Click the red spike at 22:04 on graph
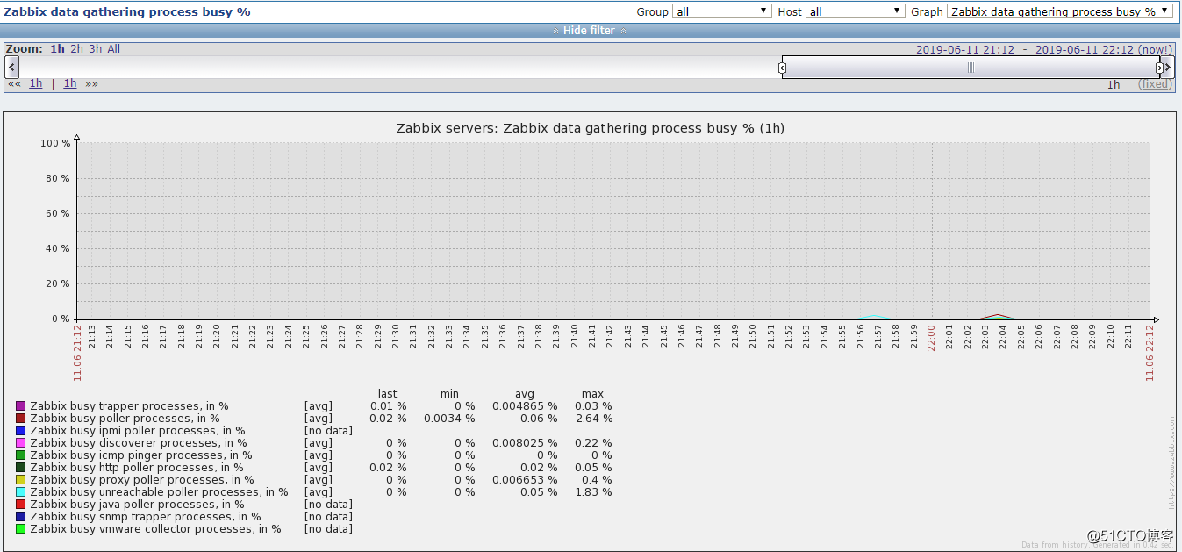 coord(997,316)
